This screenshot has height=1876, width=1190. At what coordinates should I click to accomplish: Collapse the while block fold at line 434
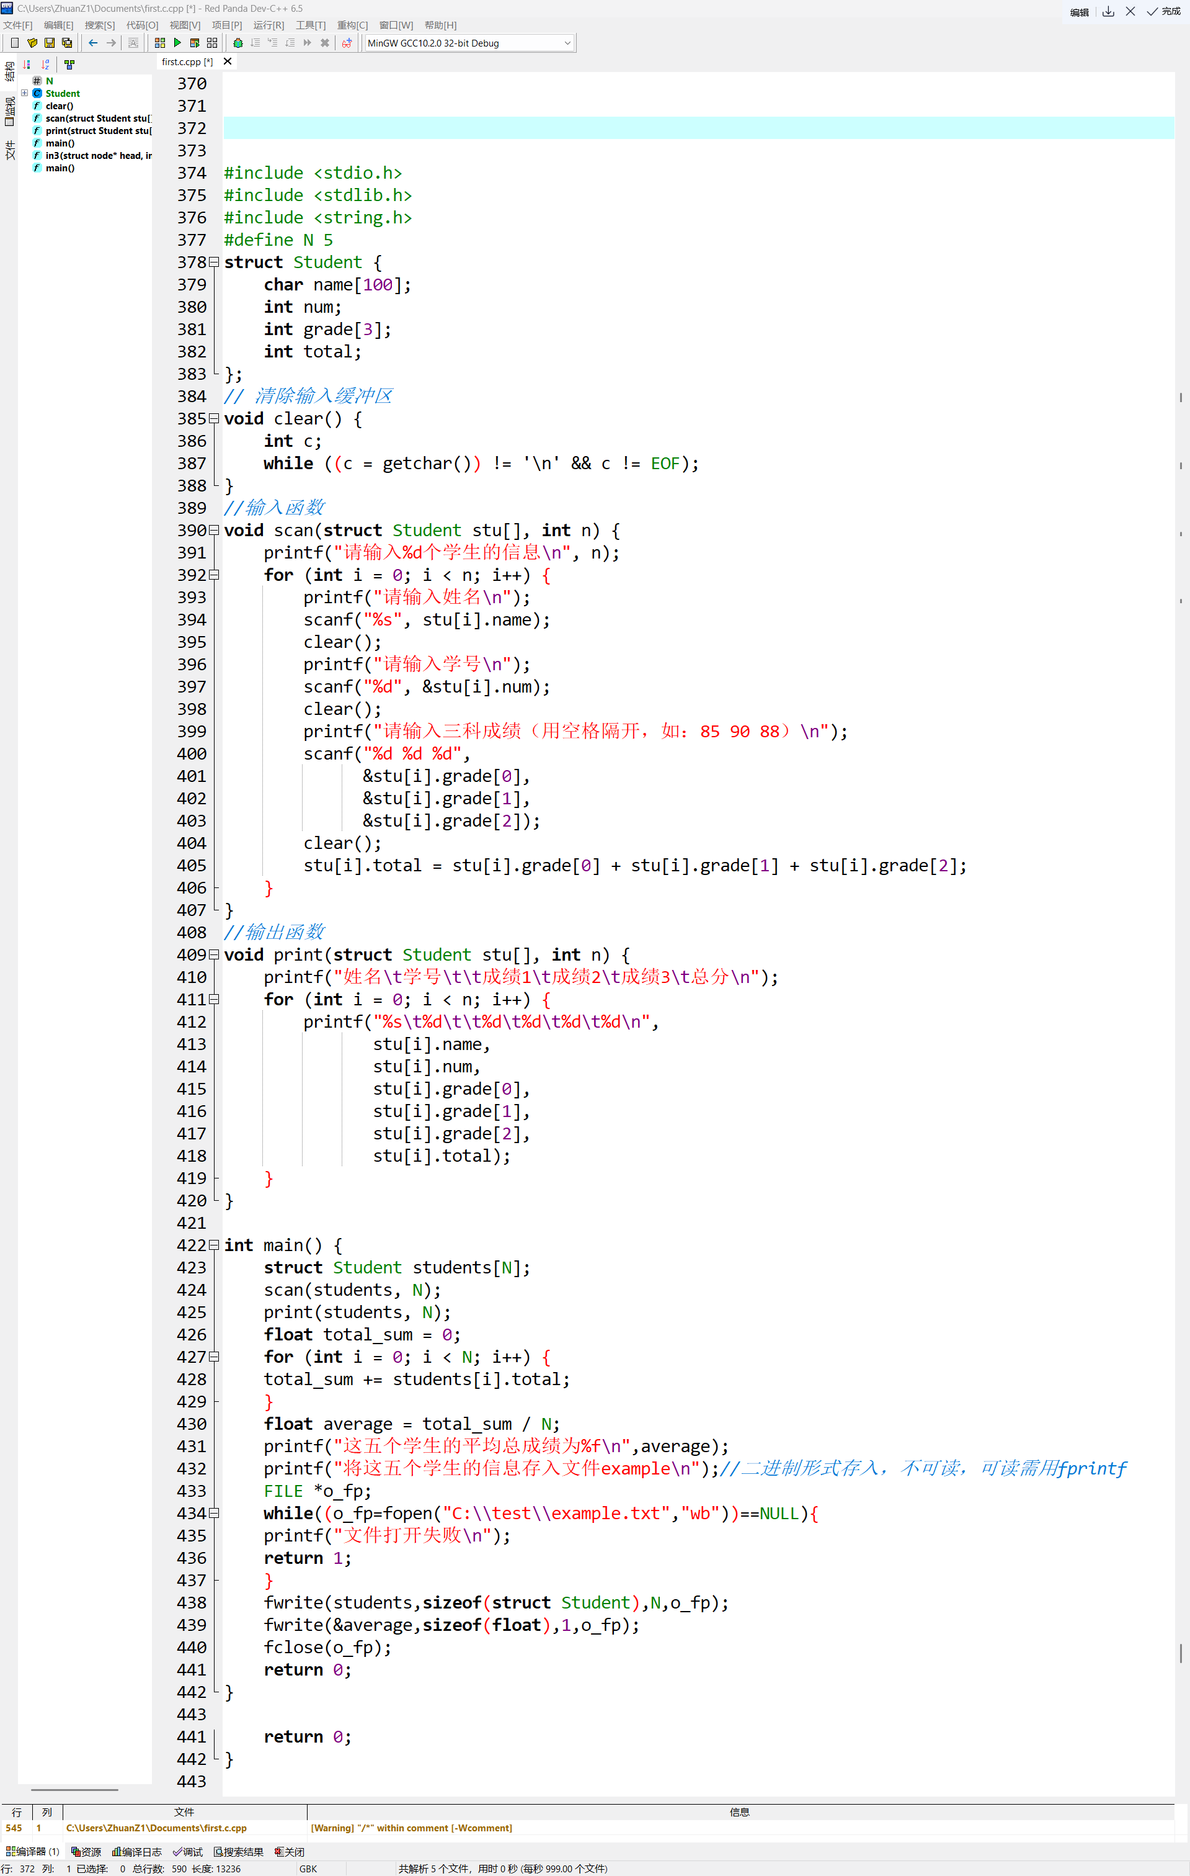[214, 1514]
